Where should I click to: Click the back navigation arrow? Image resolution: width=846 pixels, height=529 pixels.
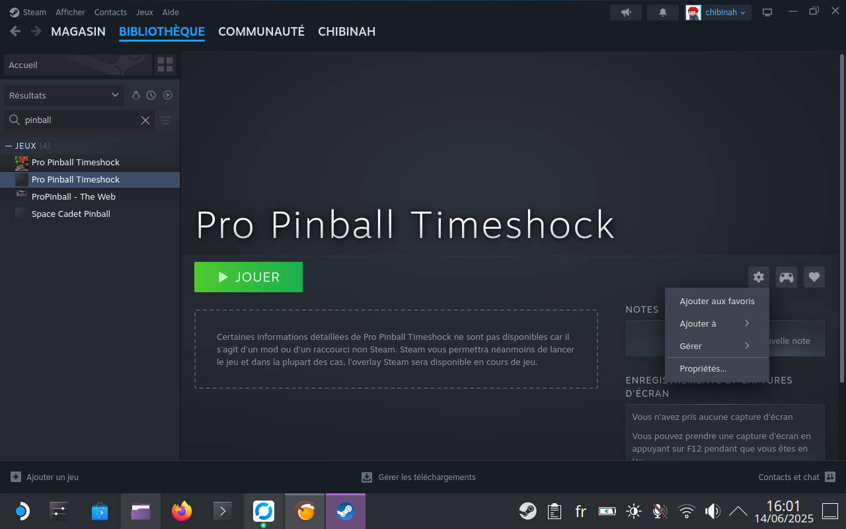pyautogui.click(x=15, y=31)
